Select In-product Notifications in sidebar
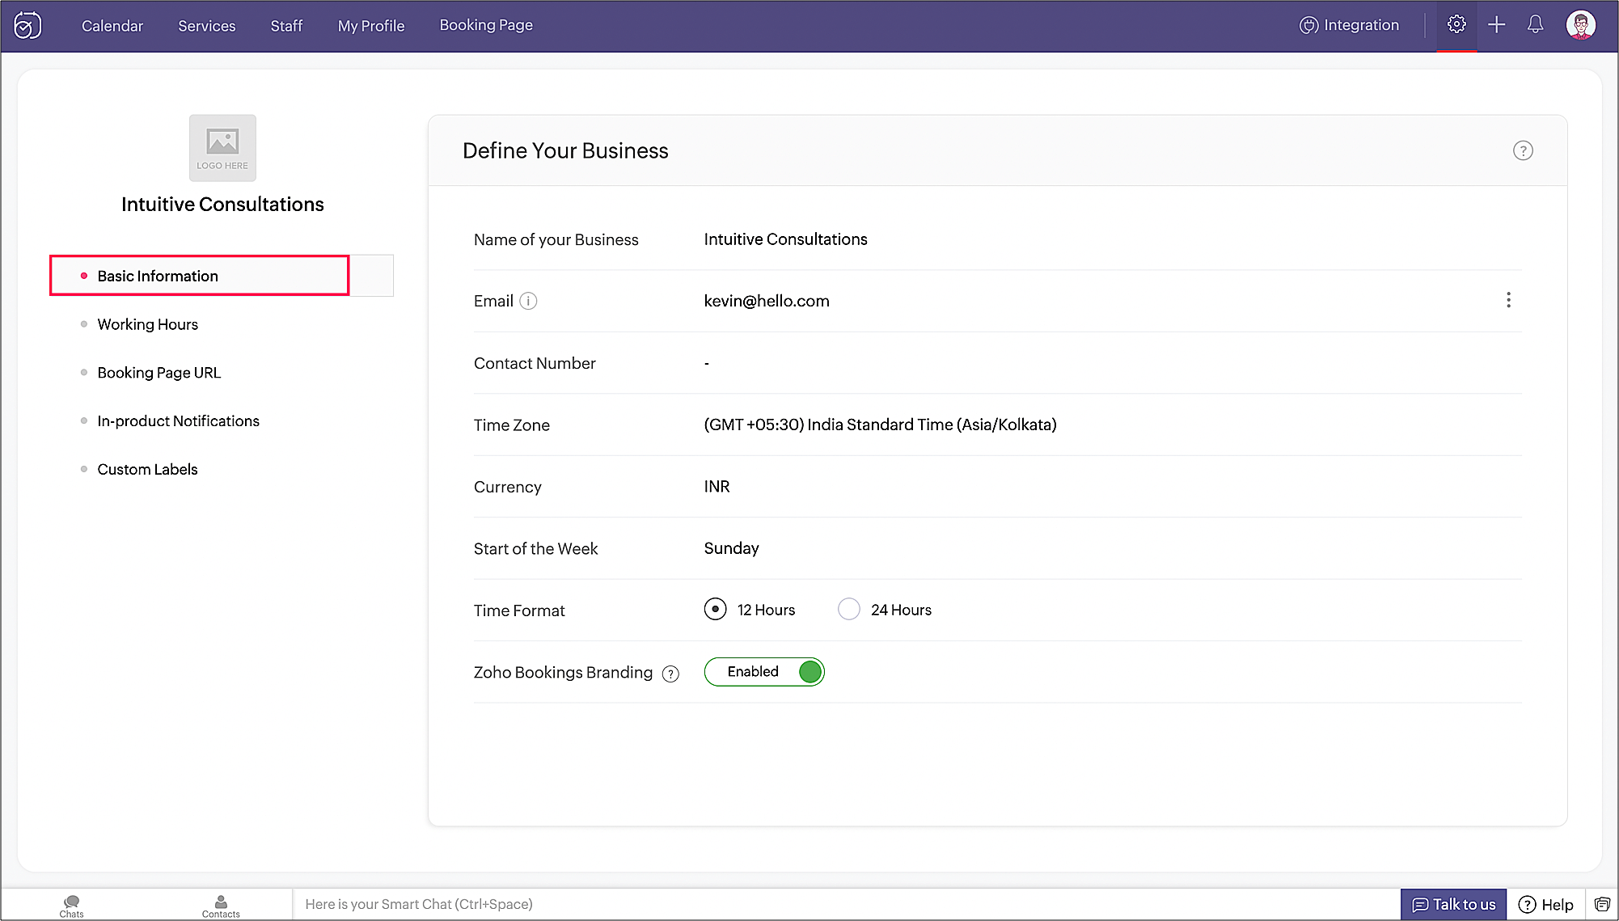Screen dimensions: 1619x921 point(179,421)
